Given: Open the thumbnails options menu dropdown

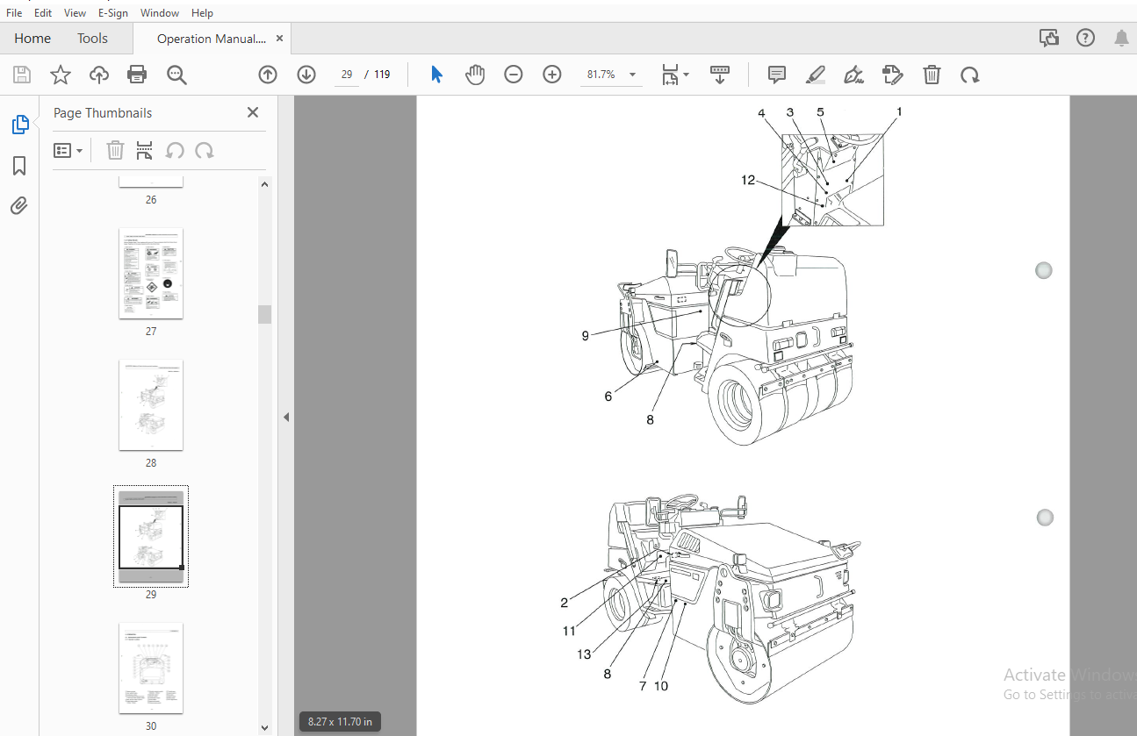Looking at the screenshot, I should [x=68, y=151].
